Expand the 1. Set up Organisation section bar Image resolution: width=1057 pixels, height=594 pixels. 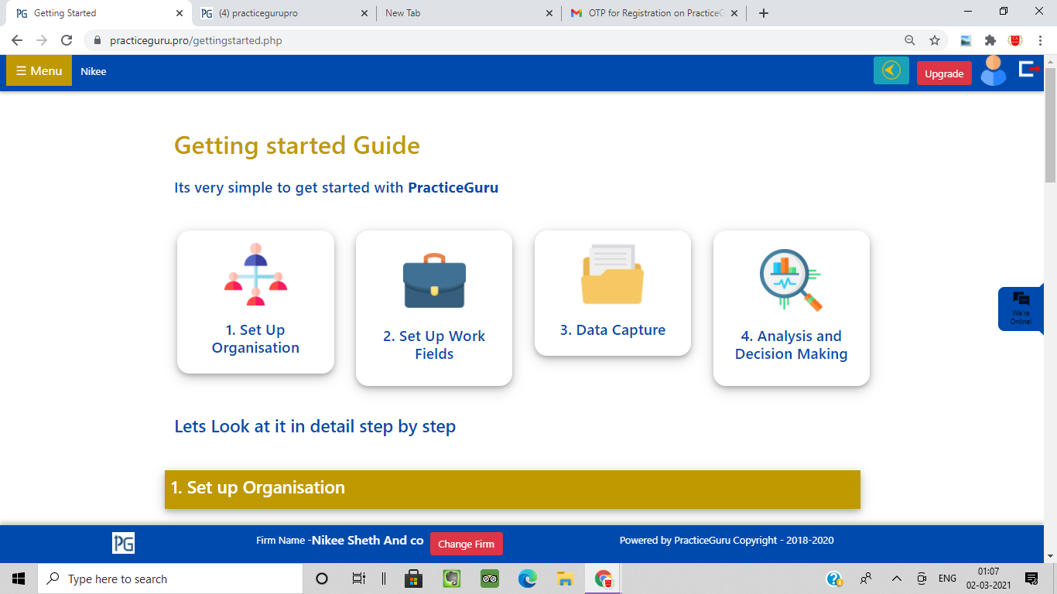[512, 489]
